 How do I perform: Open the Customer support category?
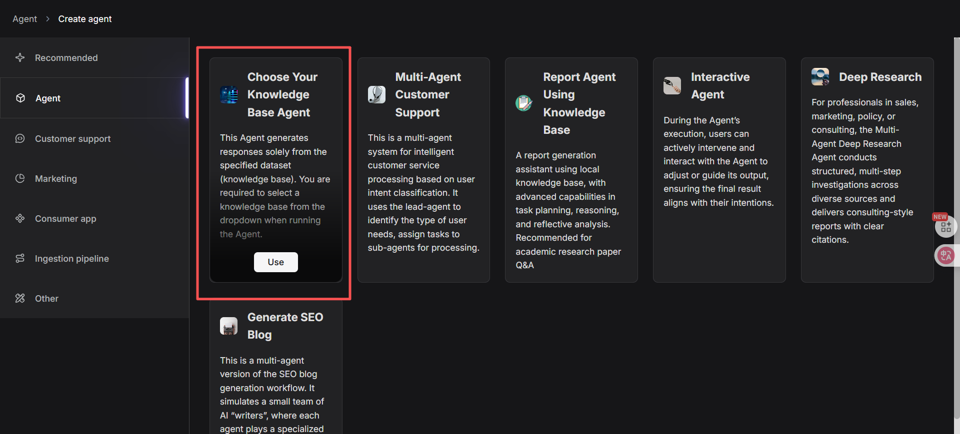pos(94,138)
